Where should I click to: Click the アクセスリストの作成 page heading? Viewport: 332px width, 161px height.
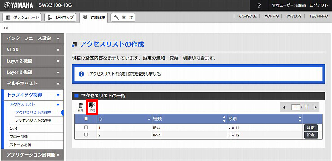[112, 44]
